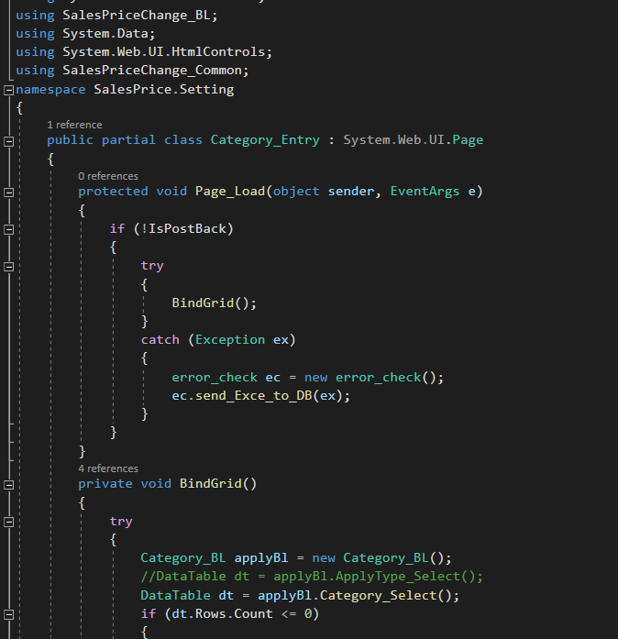The height and width of the screenshot is (639, 618).
Task: Collapse the try block inside BindGrid method
Action: tap(8, 522)
